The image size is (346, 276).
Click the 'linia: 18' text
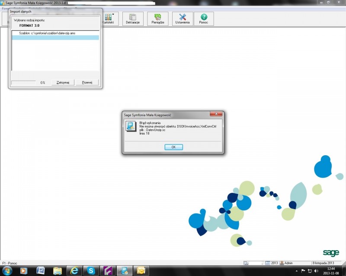point(144,133)
